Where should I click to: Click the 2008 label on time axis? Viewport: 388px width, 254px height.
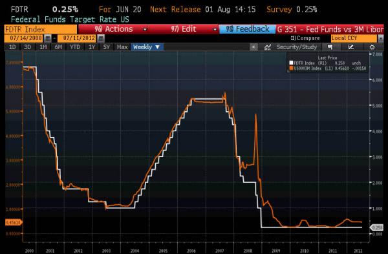248,251
